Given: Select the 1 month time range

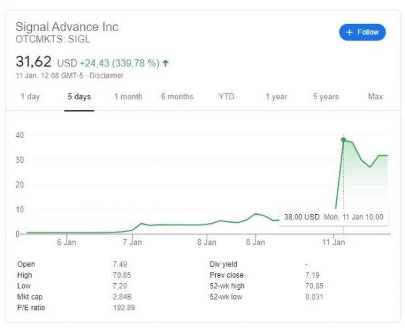Looking at the screenshot, I should pos(129,97).
